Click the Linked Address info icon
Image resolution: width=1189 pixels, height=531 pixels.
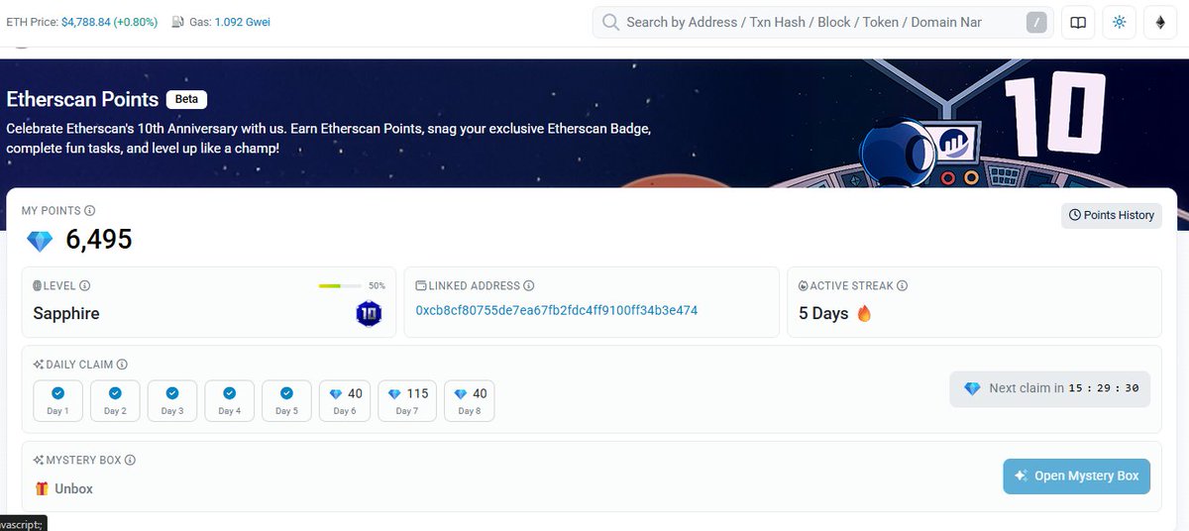[x=528, y=285]
